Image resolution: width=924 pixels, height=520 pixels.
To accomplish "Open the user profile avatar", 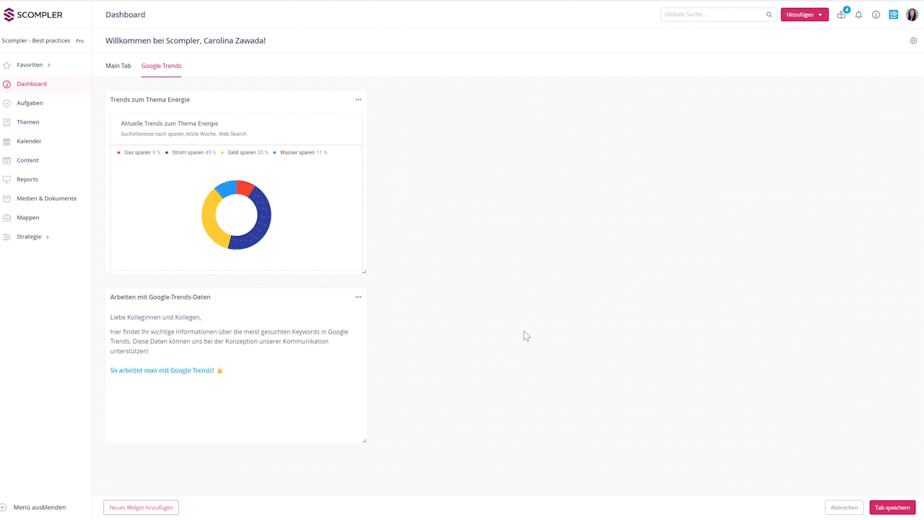I will (912, 14).
